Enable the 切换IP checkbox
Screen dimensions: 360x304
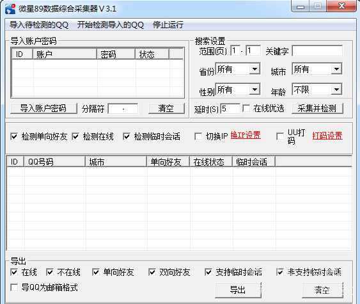[x=198, y=136]
